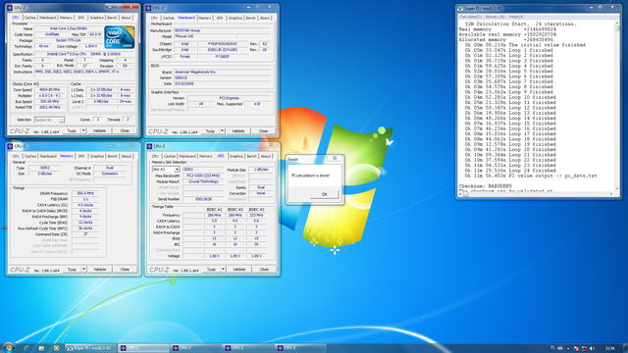
Task: Click the Core Voltage value field
Action: 91,46
